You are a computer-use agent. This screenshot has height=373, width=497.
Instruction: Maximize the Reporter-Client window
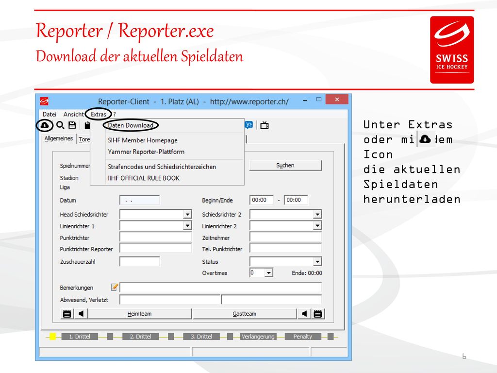coord(319,99)
